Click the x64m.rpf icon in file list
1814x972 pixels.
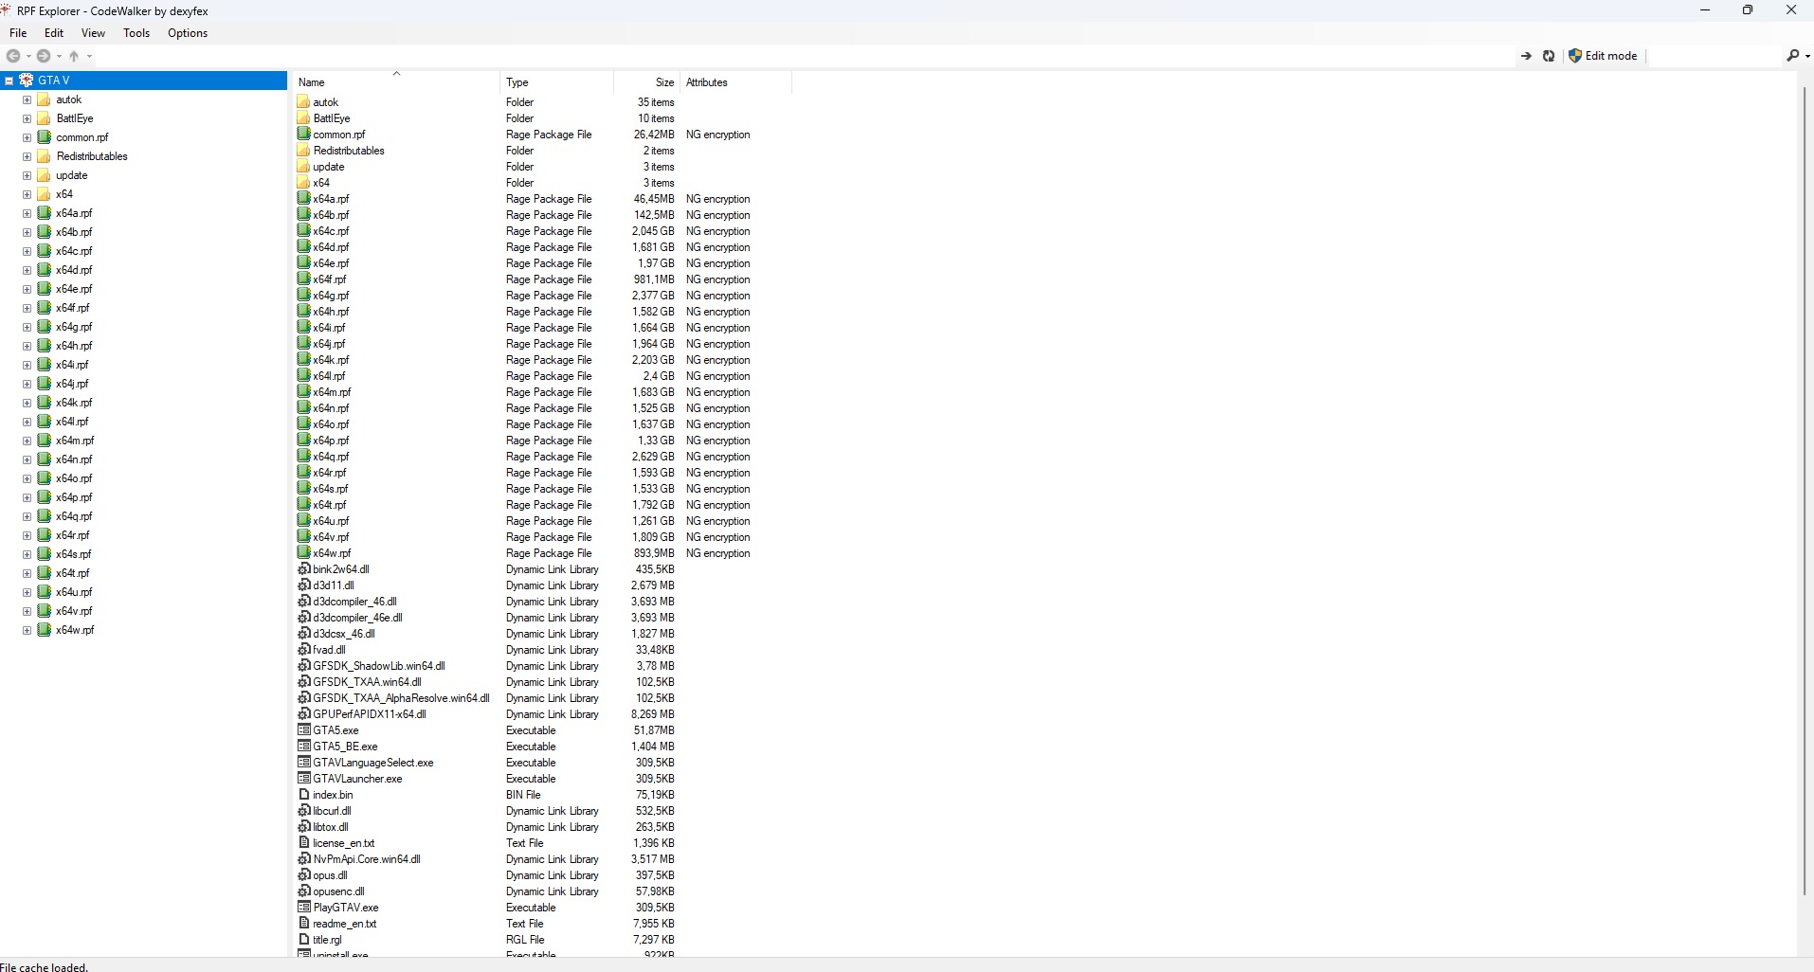(304, 391)
